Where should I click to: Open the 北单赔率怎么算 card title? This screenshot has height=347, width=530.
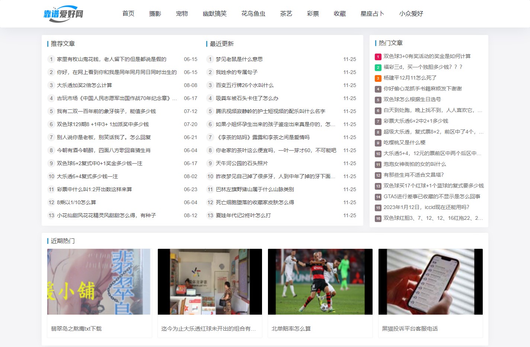click(x=291, y=329)
